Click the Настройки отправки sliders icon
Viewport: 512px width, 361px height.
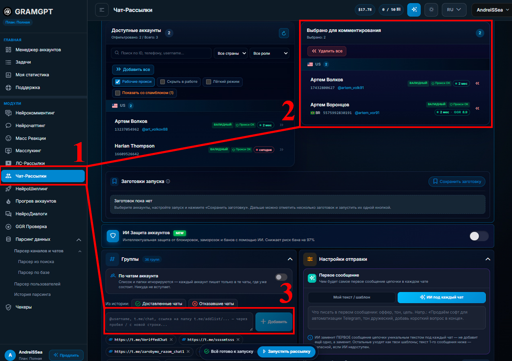coord(310,259)
